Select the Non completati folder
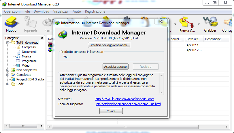Screen dimensions: 234x133 (27, 70)
